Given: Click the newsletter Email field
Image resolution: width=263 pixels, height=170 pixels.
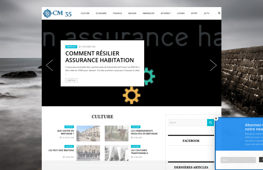Looking at the screenshot, I should (238, 160).
